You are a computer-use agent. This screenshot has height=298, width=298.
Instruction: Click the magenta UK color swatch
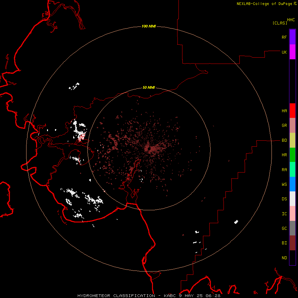pos(292,52)
